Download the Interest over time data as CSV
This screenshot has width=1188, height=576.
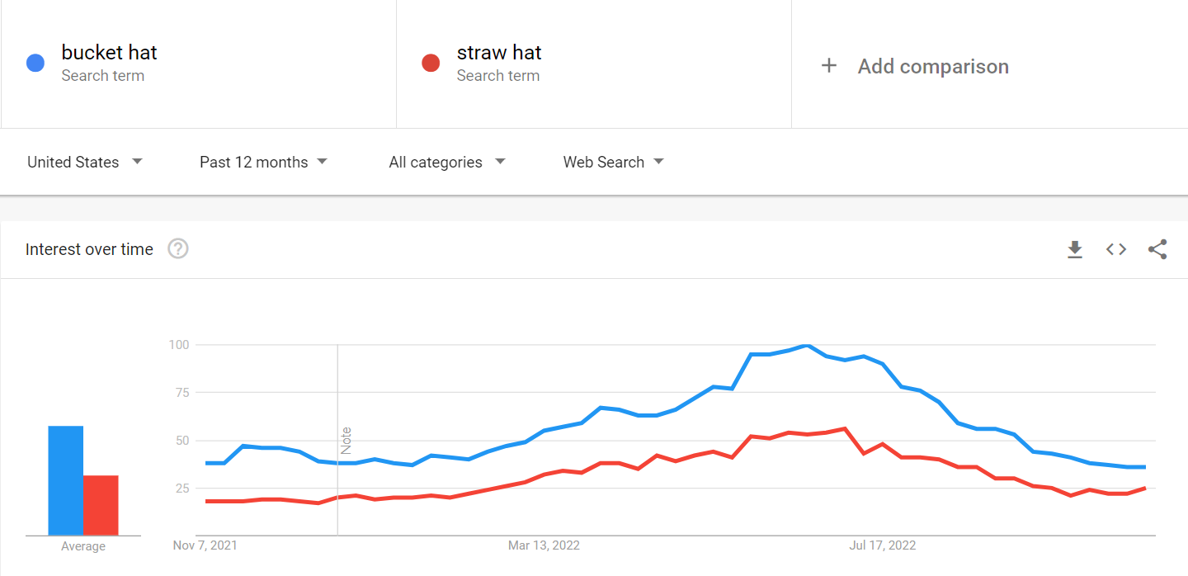[x=1075, y=248]
